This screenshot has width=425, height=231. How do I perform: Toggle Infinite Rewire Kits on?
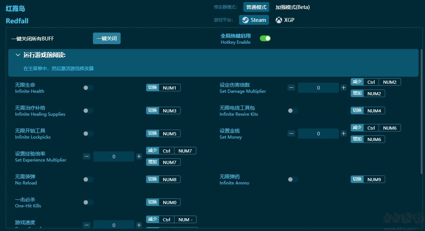click(293, 111)
